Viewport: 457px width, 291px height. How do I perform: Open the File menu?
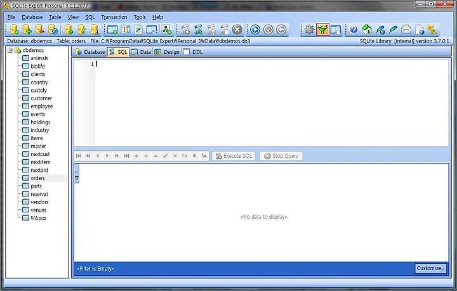(x=11, y=17)
